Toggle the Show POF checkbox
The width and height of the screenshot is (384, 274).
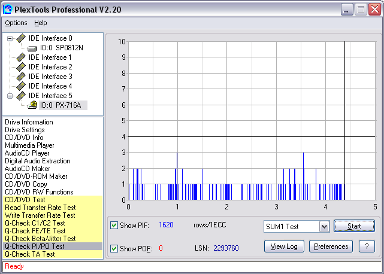pyautogui.click(x=114, y=248)
